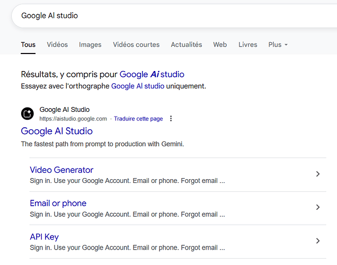Open the Plus dropdown menu
The image size is (337, 265).
pos(278,45)
